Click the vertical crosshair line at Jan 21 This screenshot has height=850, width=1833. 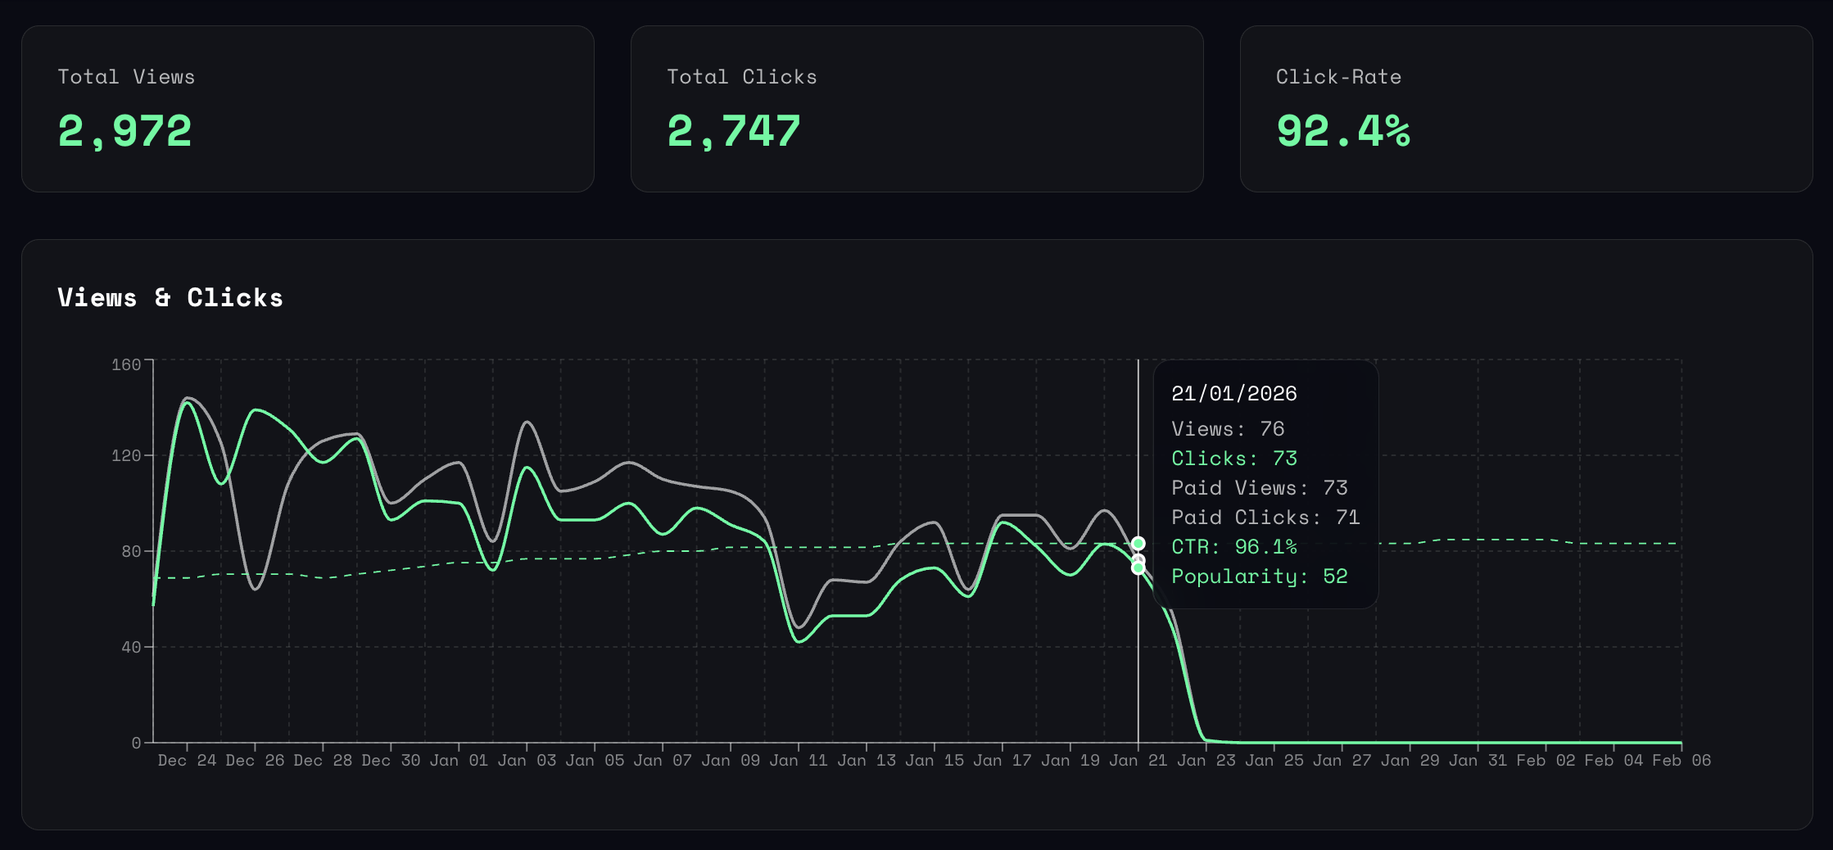(x=1138, y=655)
